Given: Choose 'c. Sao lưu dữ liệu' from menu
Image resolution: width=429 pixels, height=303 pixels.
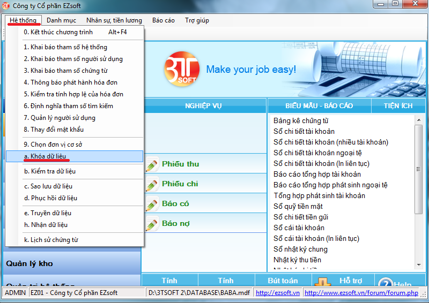Looking at the screenshot, I should point(48,186).
